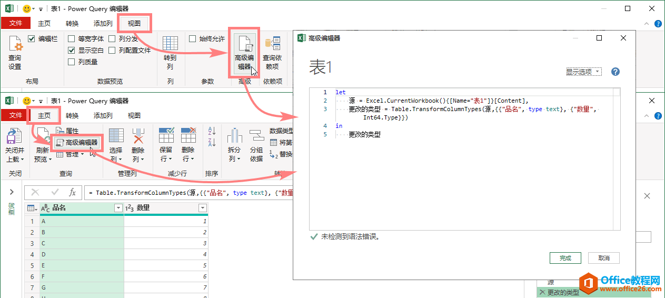Click the 刷新预览 icon
Screen dimensions: 665x298
pos(43,135)
